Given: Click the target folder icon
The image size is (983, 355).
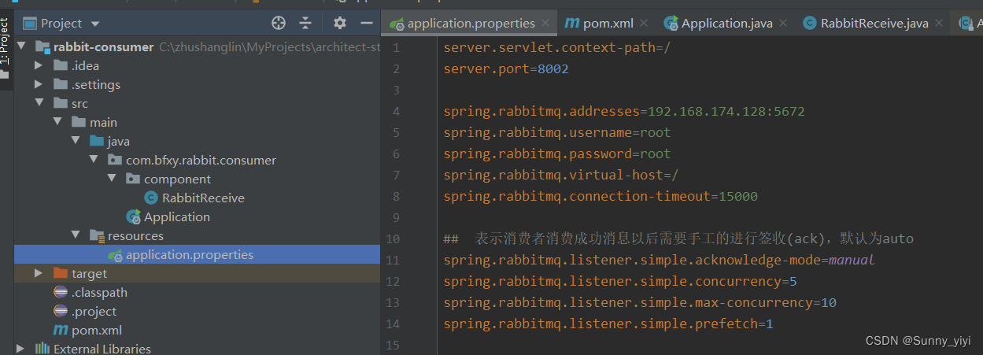Looking at the screenshot, I should (61, 273).
